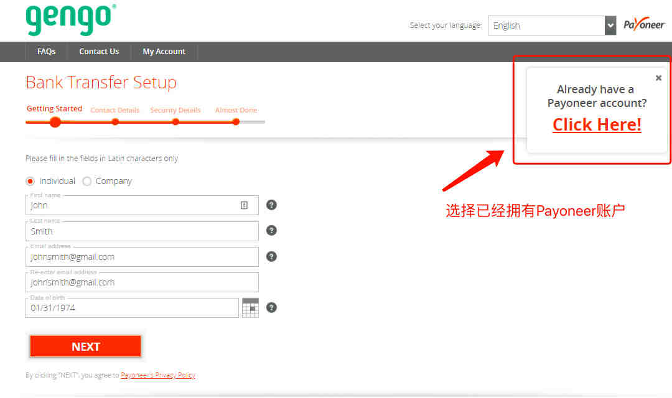The image size is (672, 398).
Task: Click the language dropdown arrow
Action: pos(610,25)
